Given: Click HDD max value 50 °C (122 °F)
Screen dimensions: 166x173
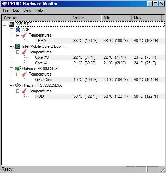Looking at the screenshot, I should point(146,96).
